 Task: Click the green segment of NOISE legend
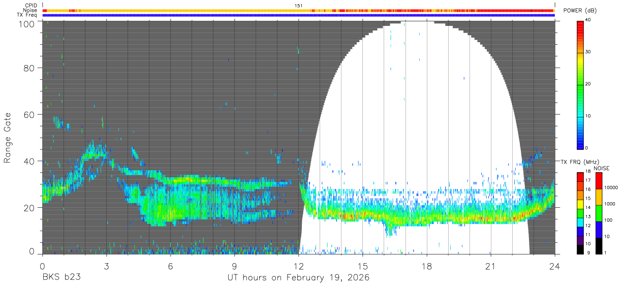point(599,212)
